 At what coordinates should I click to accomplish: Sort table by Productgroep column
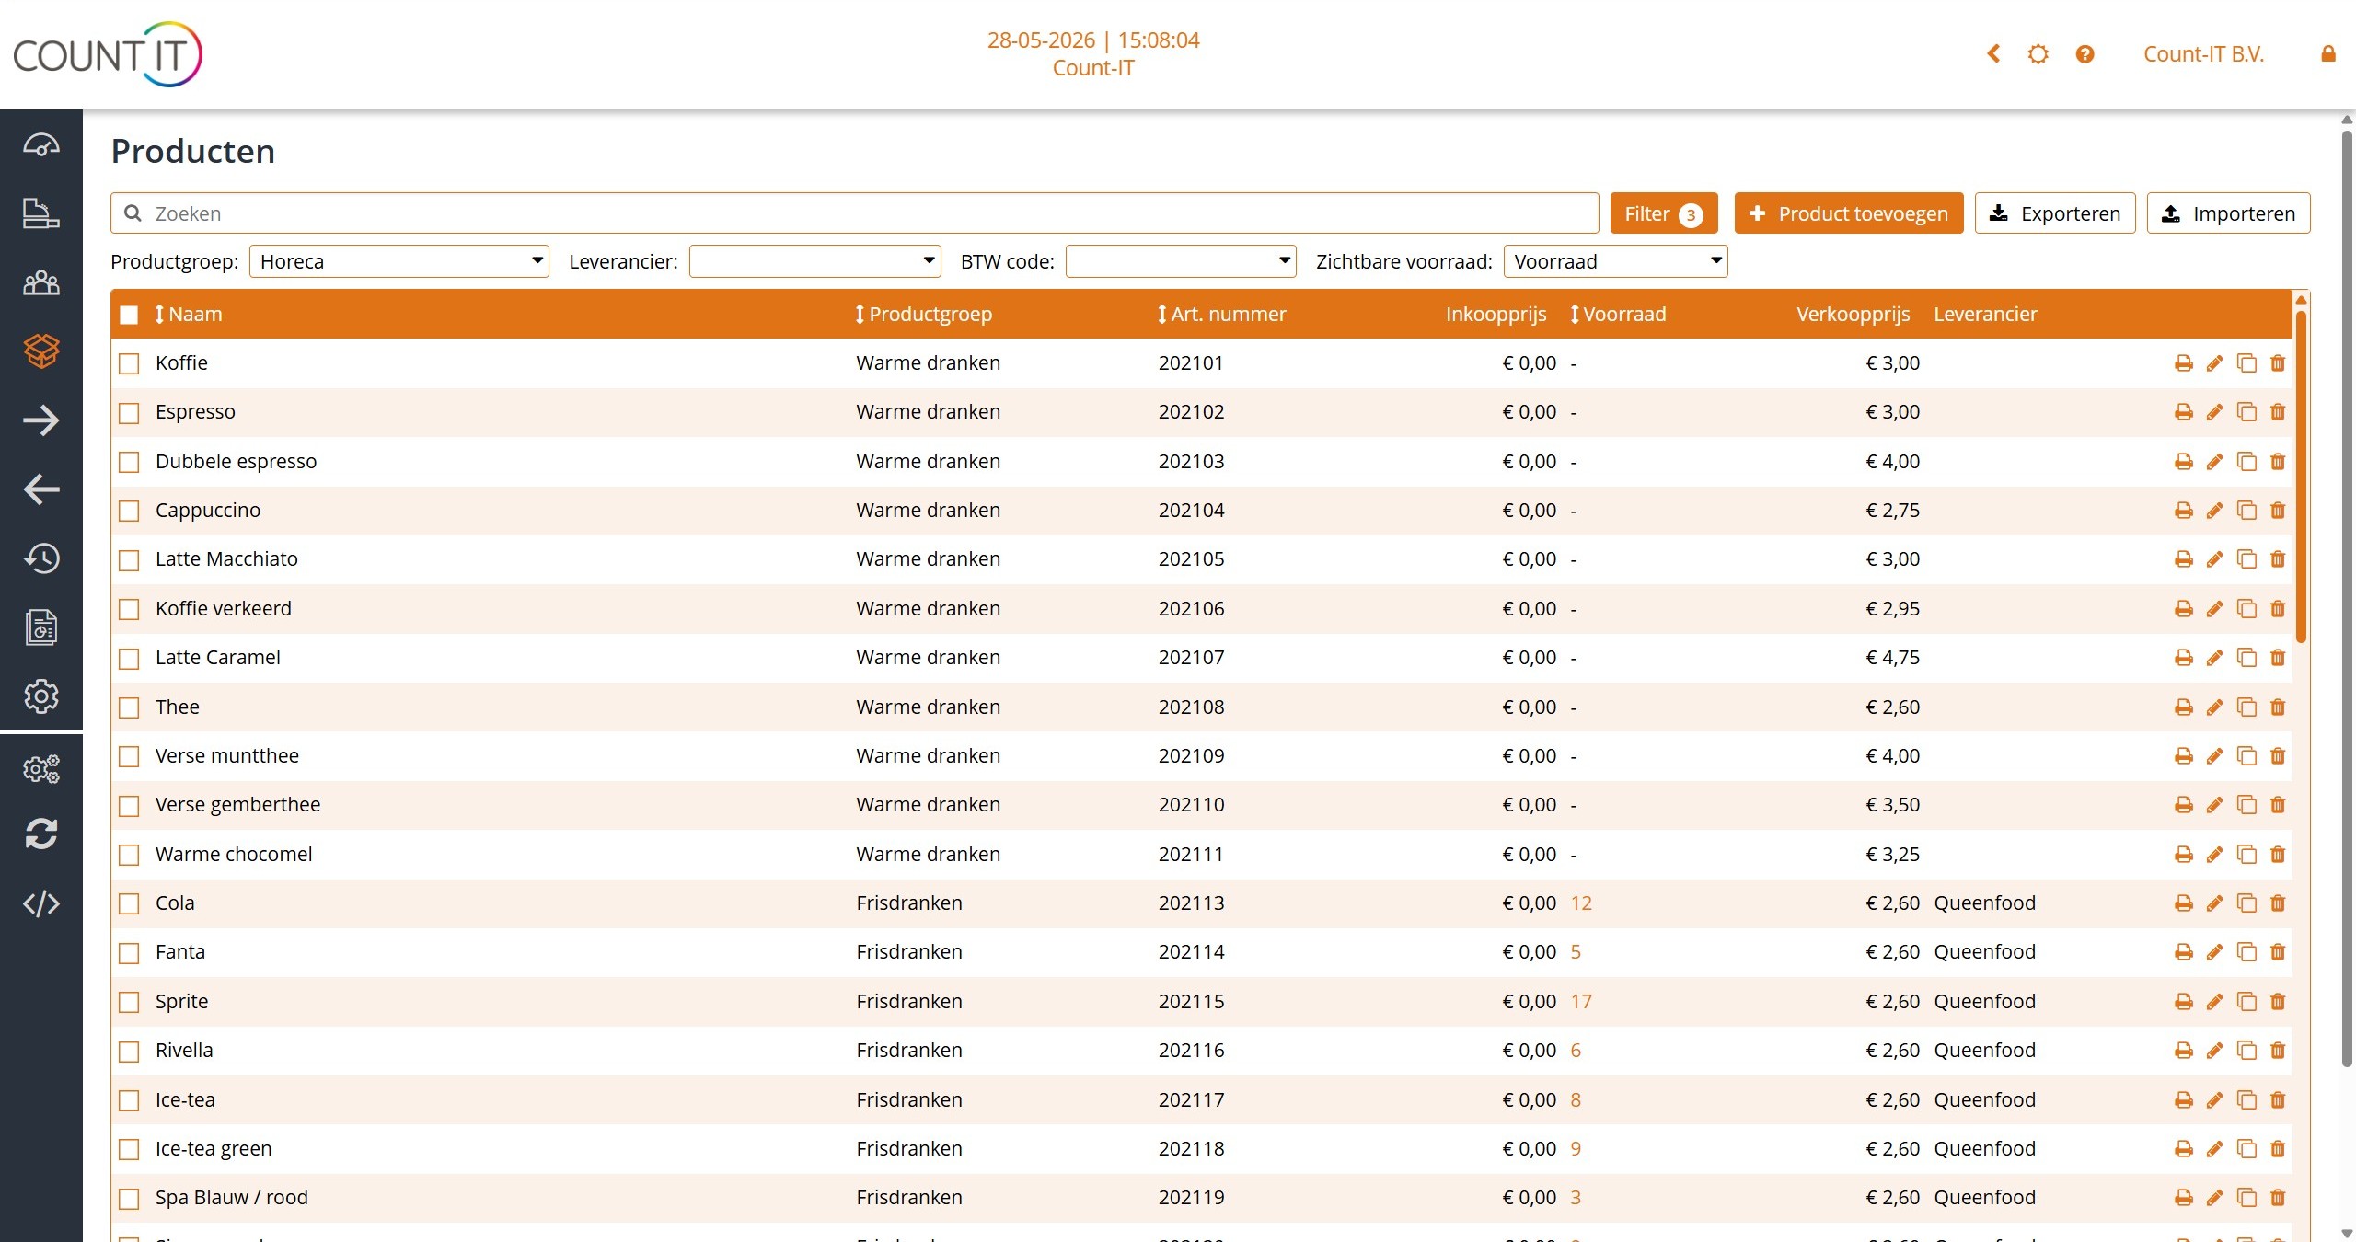[924, 315]
